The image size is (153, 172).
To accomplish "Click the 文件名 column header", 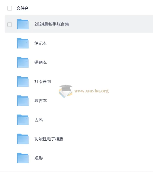I will coord(22,8).
